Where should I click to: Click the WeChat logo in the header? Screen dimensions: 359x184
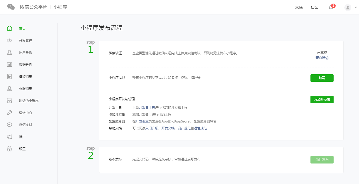click(11, 7)
